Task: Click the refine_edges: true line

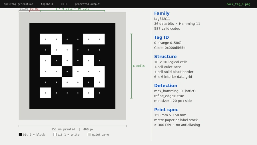Action: click(x=169, y=96)
